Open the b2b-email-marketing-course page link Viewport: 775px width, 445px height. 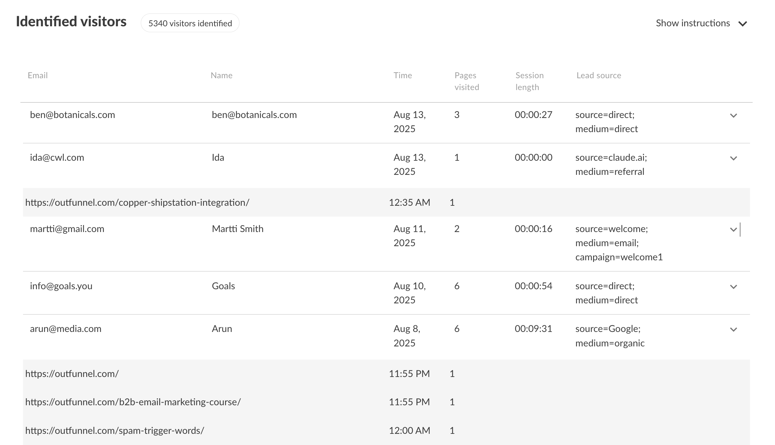pyautogui.click(x=133, y=402)
